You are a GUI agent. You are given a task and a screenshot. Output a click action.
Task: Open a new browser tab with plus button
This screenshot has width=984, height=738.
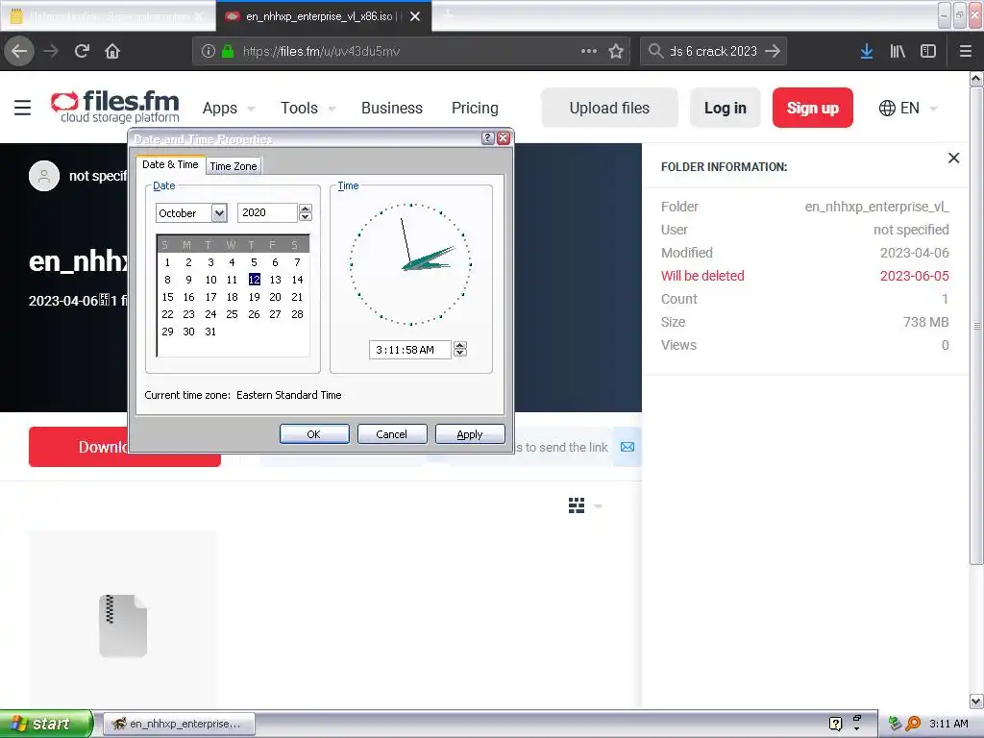point(448,15)
